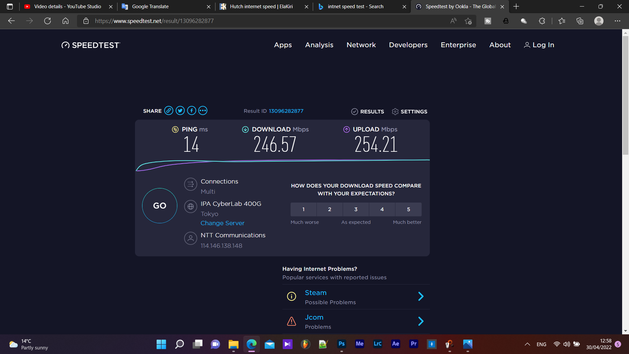This screenshot has height=354, width=629.
Task: Open the Favorites list
Action: tap(562, 21)
